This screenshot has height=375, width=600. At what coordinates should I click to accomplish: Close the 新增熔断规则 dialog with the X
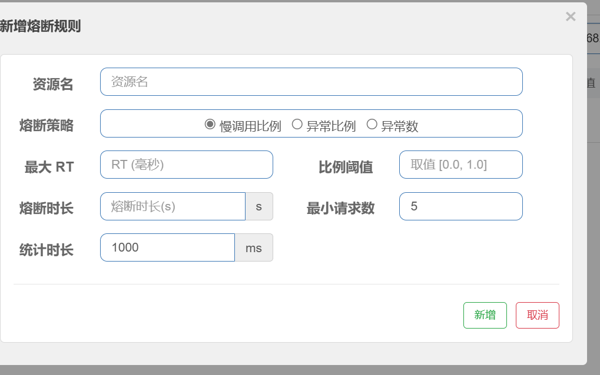pyautogui.click(x=570, y=16)
